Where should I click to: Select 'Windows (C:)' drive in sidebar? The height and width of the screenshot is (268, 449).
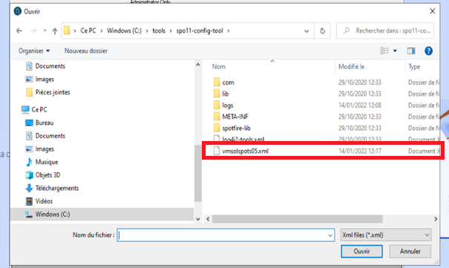(102, 215)
